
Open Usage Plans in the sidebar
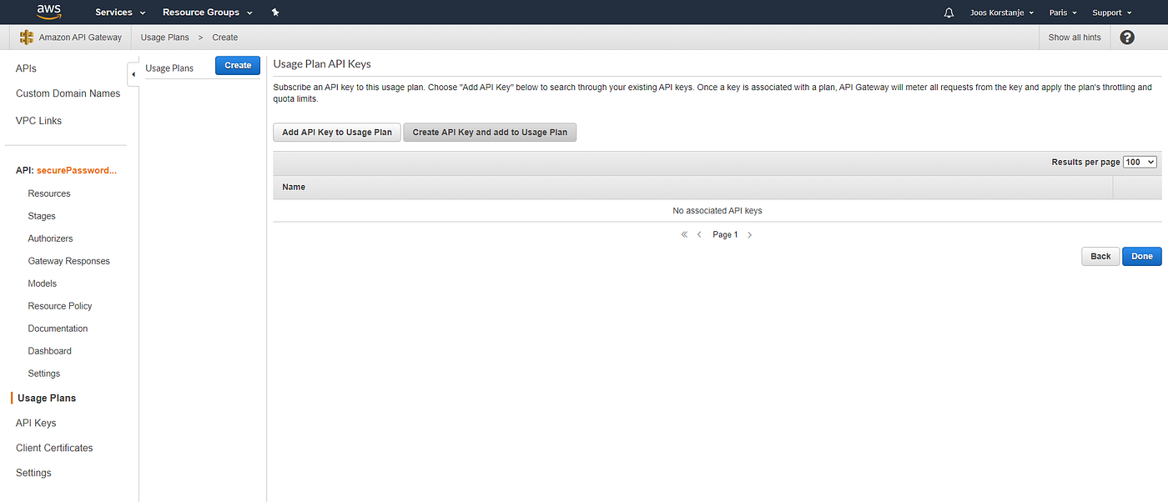click(x=47, y=399)
